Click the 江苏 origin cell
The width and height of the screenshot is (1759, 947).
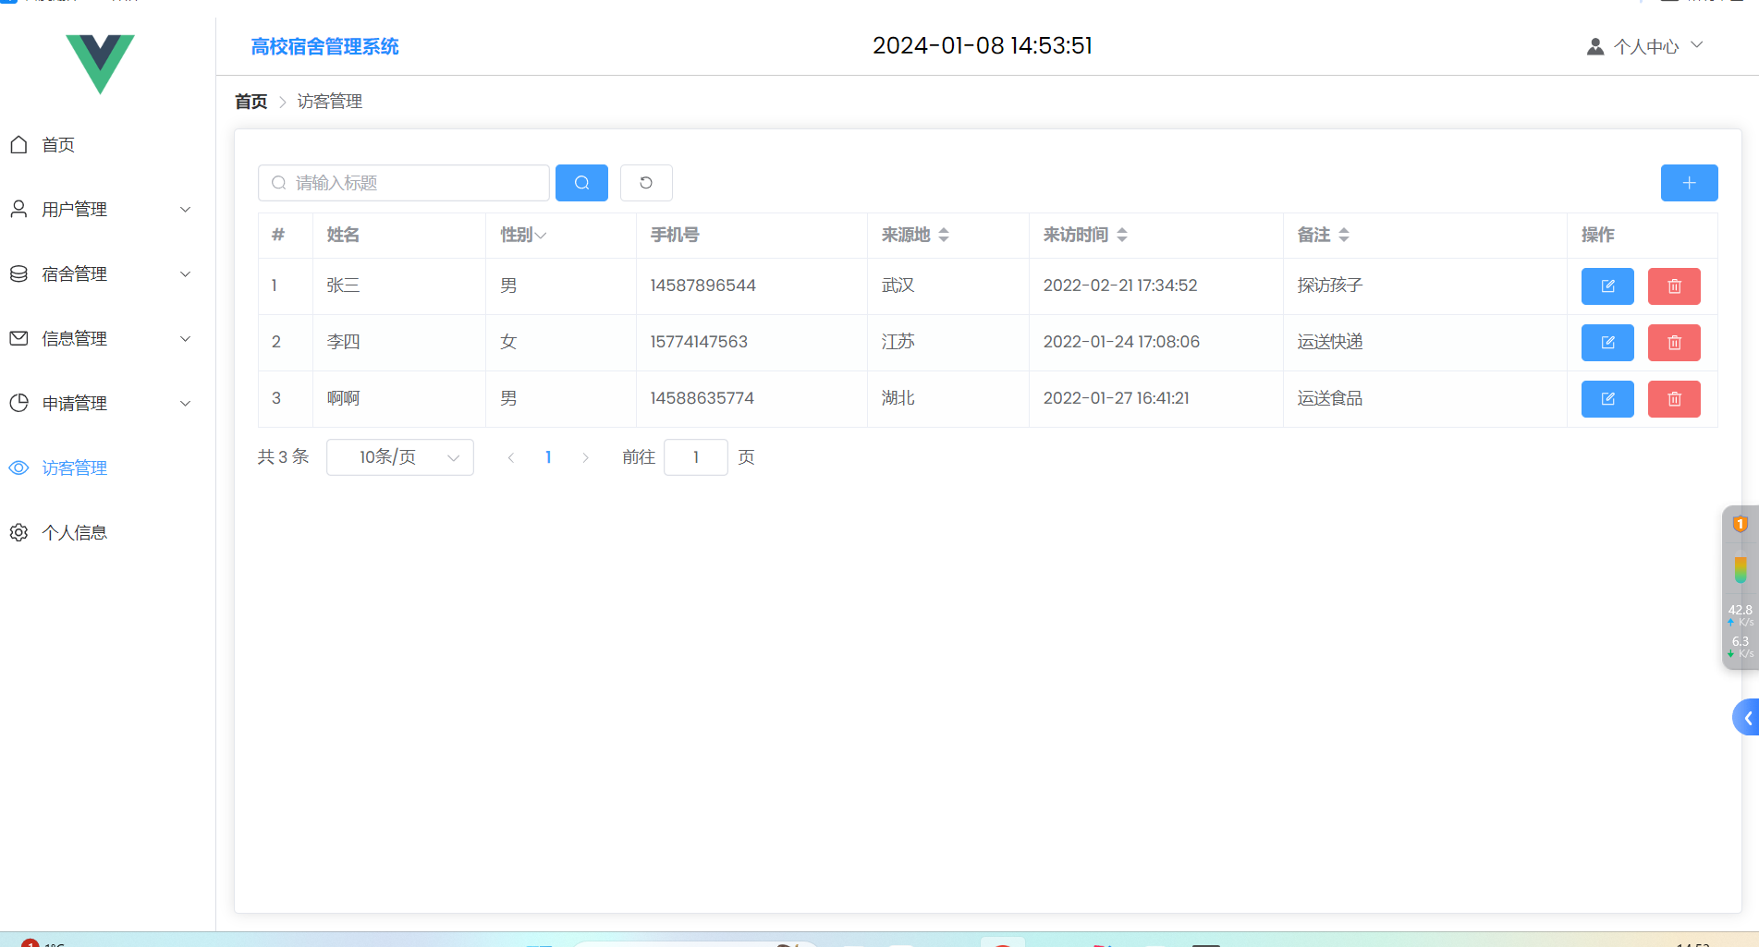[x=898, y=342]
